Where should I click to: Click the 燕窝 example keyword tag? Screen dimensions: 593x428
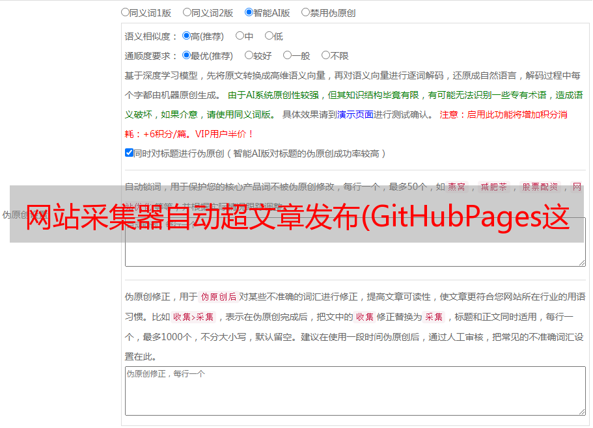point(456,187)
